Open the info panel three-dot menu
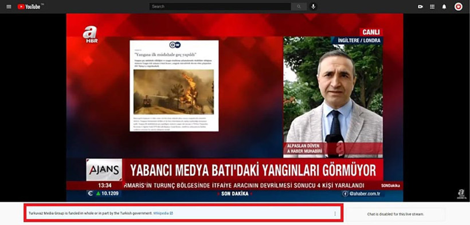This screenshot has height=225, width=470. 335,214
